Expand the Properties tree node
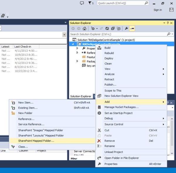 pos(77,48)
